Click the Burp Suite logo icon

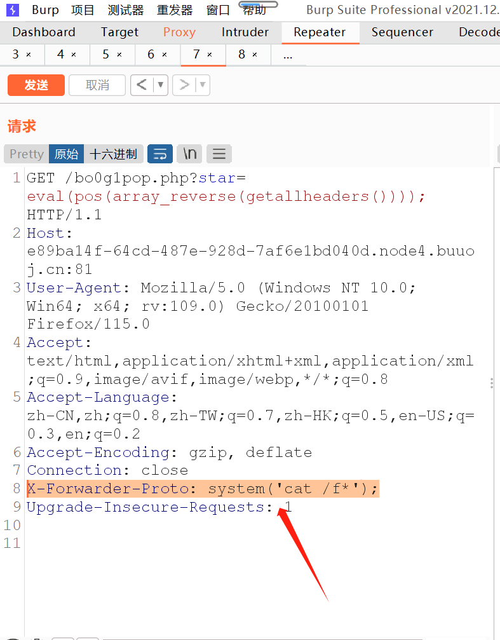[13, 10]
